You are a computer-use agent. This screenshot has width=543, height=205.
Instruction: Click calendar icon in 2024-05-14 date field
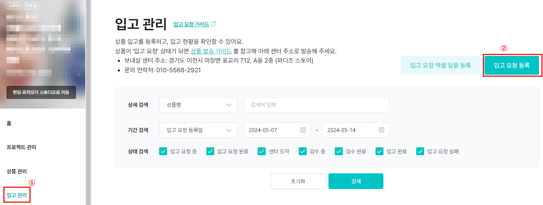pyautogui.click(x=381, y=130)
